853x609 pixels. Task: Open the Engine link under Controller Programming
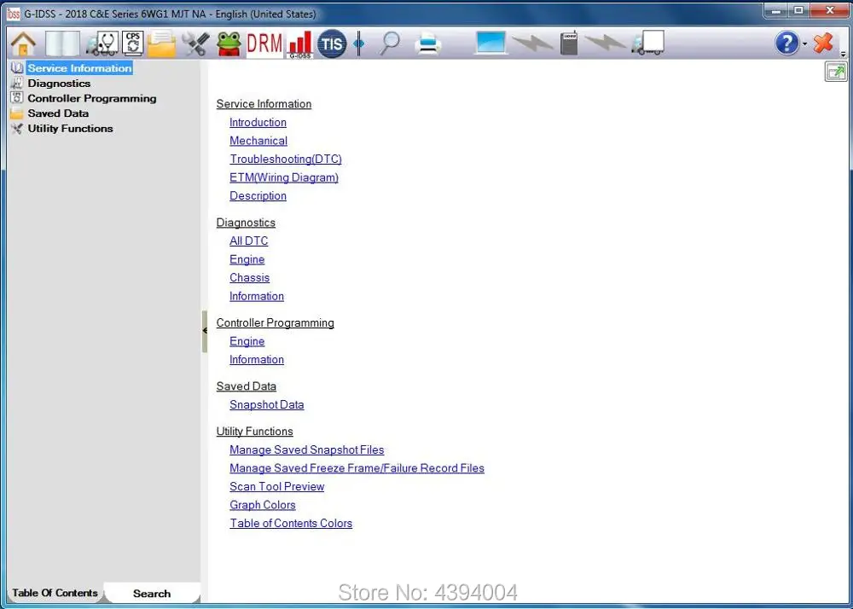pyautogui.click(x=247, y=341)
